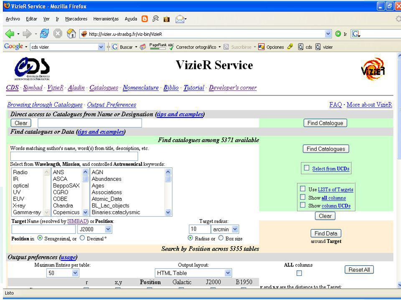
Task: Click the Forward arrow in the navigation toolbar
Action: (27, 34)
